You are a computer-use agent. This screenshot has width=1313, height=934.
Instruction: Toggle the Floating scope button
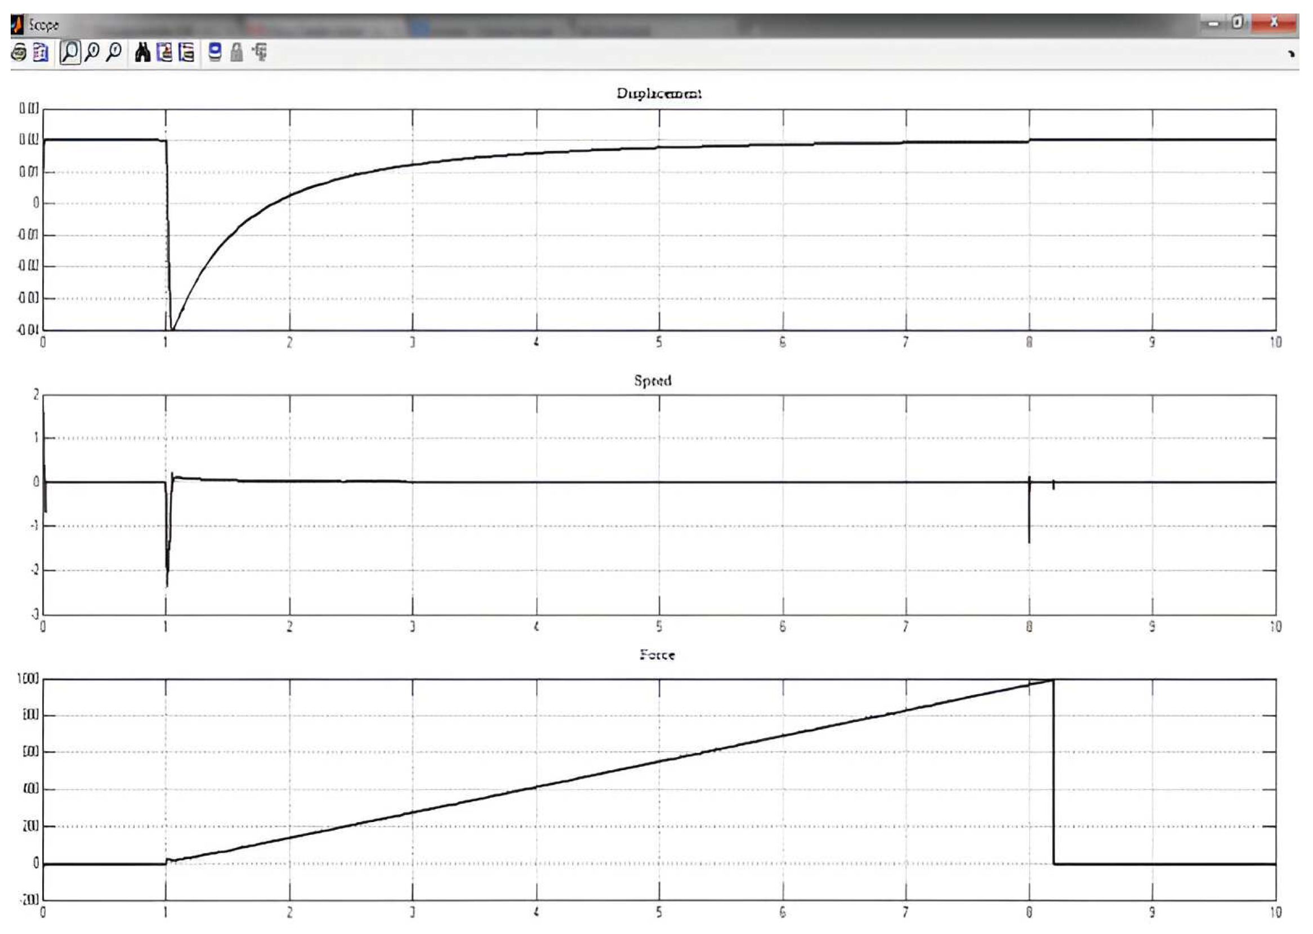point(215,53)
